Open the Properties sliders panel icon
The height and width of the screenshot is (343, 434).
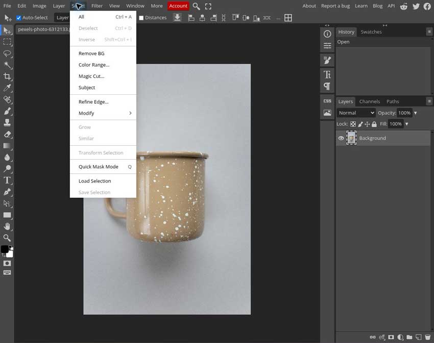coord(327,45)
